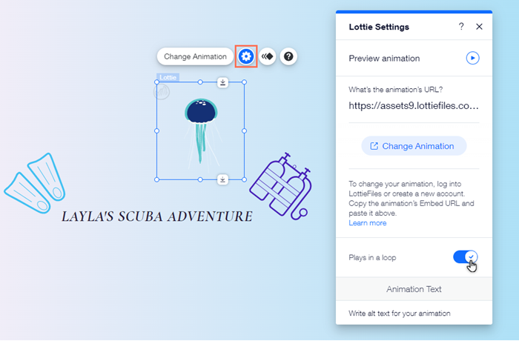The height and width of the screenshot is (341, 519).
Task: Close the Lottie Settings panel
Action: [x=479, y=27]
